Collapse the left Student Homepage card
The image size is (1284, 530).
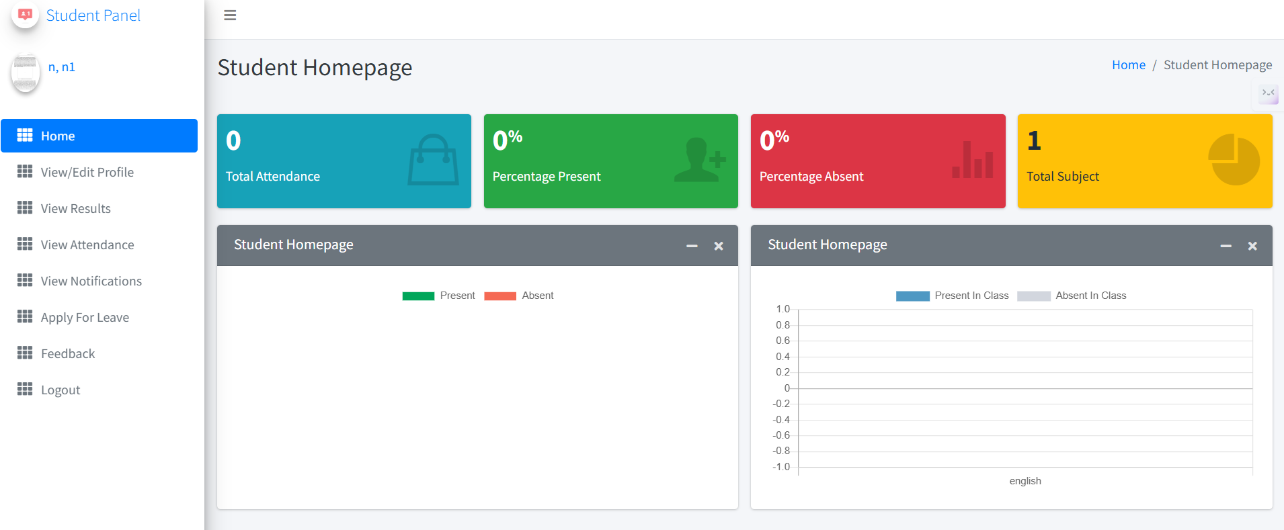tap(692, 246)
